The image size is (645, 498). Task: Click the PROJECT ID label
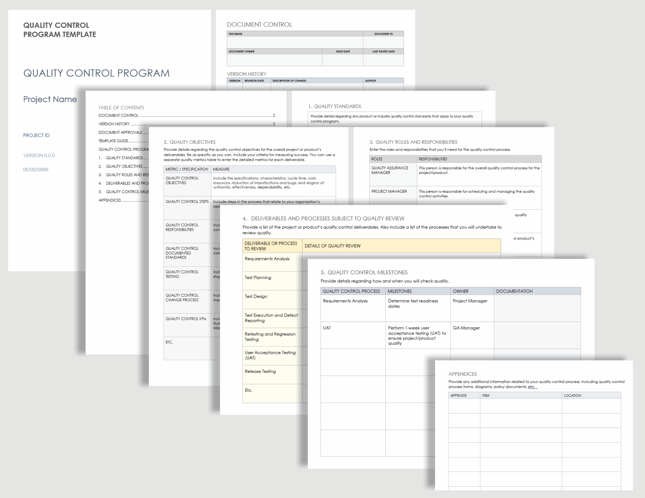(36, 135)
